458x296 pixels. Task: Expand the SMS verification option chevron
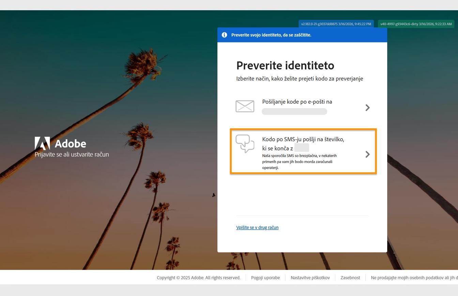click(x=367, y=154)
